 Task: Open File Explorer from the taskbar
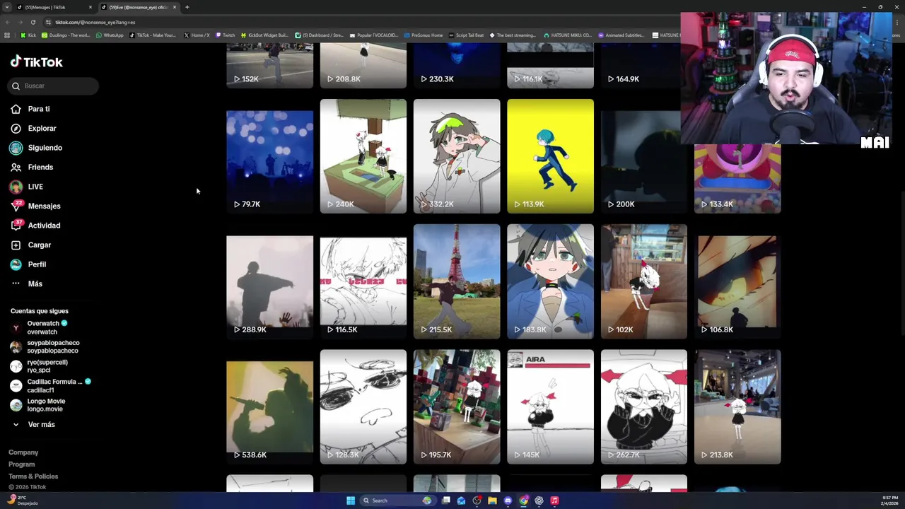[492, 501]
